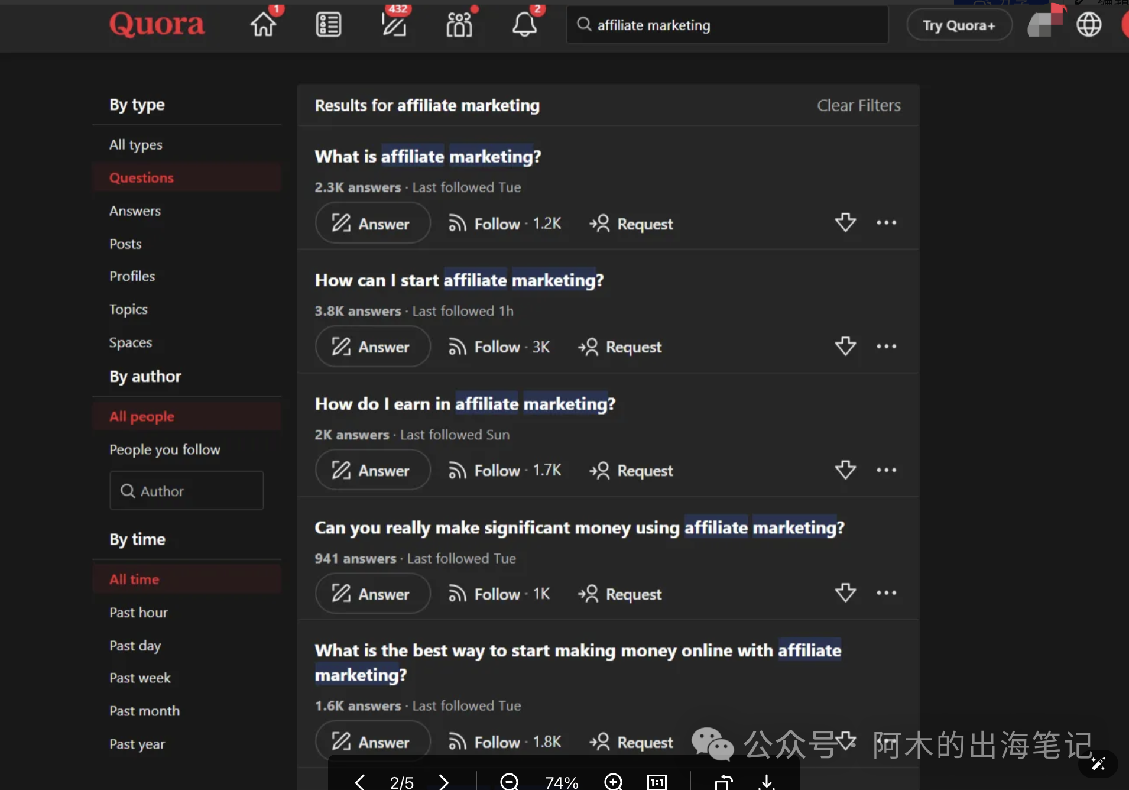Open the Answer pencil icon with 432 badge
Viewport: 1129px width, 790px height.
394,25
